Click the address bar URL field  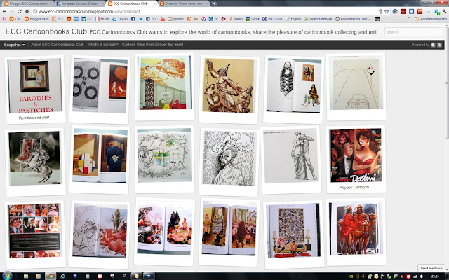pyautogui.click(x=205, y=11)
